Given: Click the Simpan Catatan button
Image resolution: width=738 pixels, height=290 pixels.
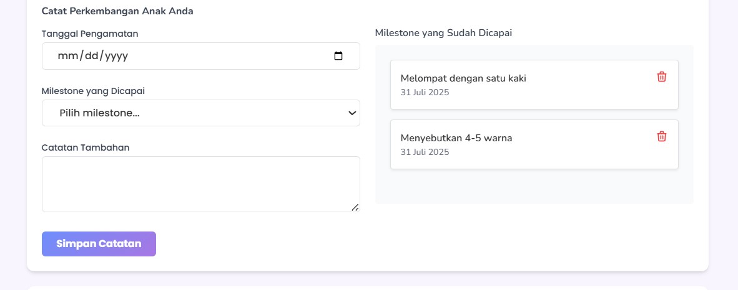Looking at the screenshot, I should click(99, 244).
